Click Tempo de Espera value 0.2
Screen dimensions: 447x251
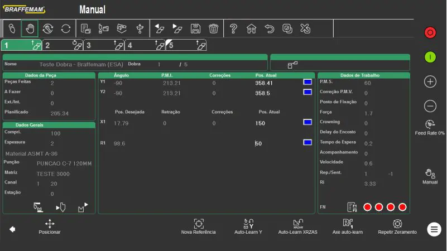click(x=368, y=143)
